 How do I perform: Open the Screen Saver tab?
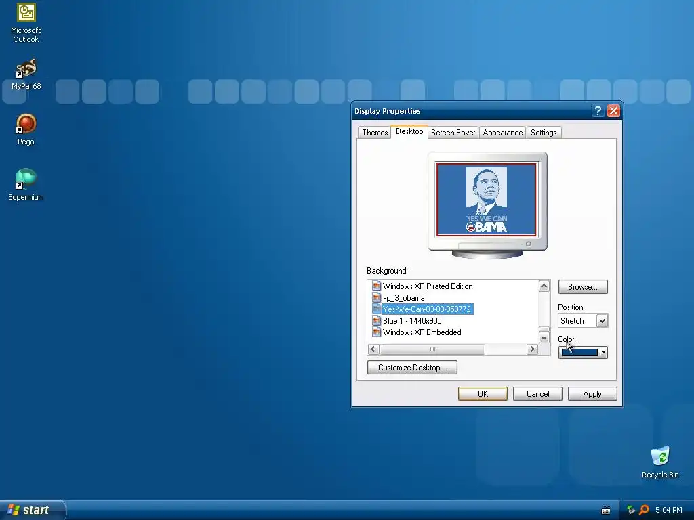[x=453, y=133]
